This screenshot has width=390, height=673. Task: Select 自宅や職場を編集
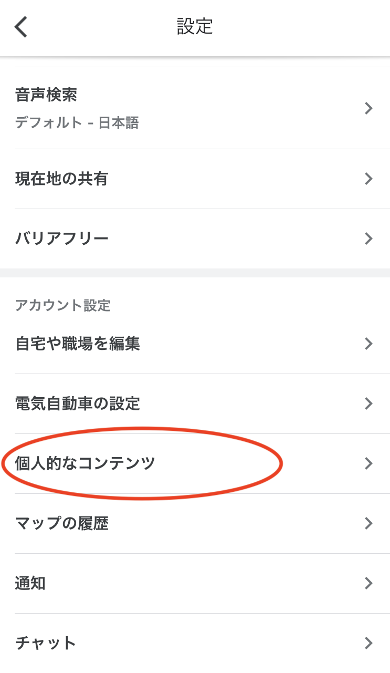tap(78, 344)
